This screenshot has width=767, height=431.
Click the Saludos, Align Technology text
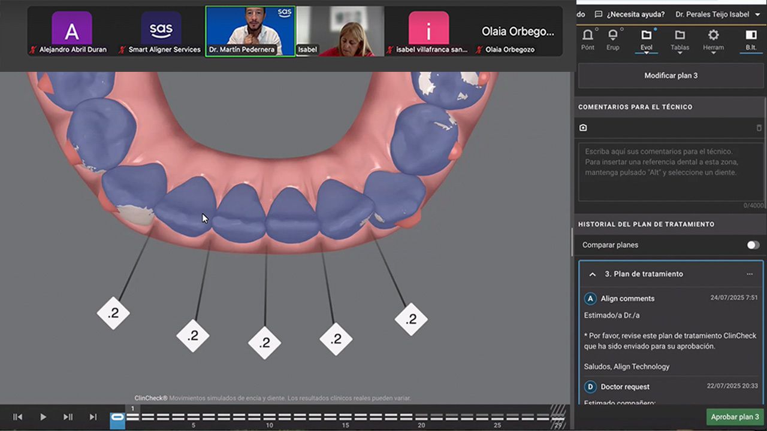pos(627,366)
